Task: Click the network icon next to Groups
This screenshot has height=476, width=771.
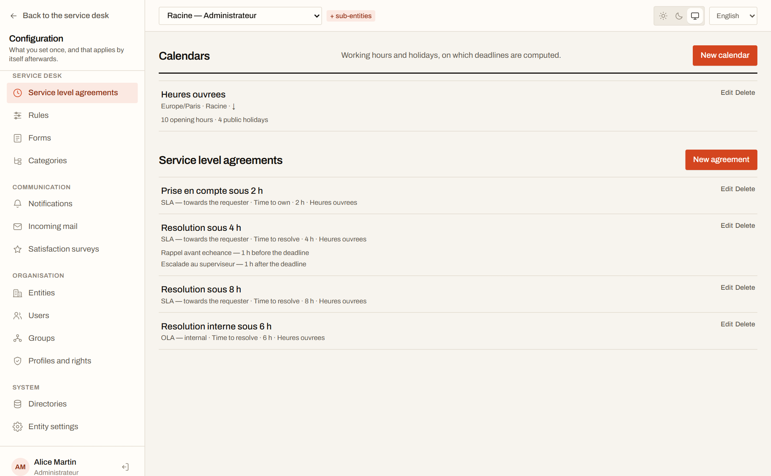Action: click(18, 338)
